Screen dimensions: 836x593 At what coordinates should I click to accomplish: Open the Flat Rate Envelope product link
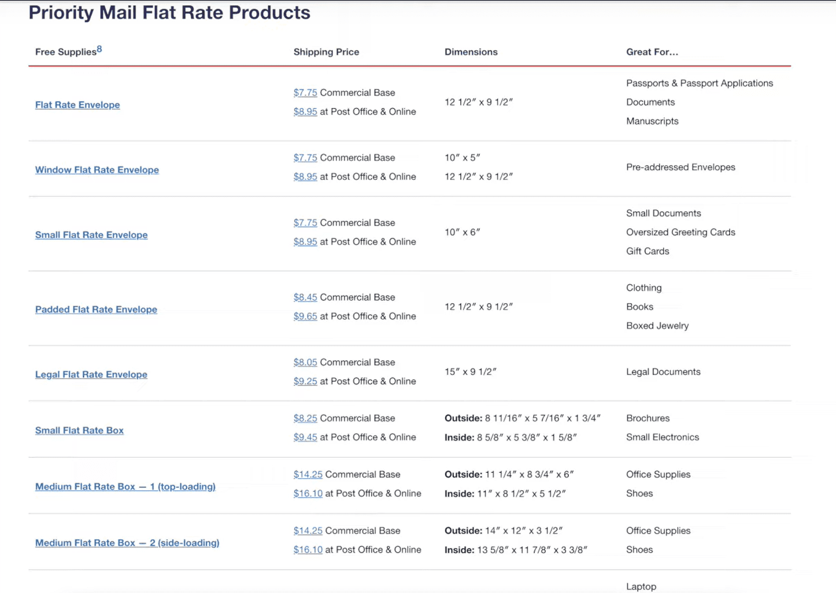77,105
